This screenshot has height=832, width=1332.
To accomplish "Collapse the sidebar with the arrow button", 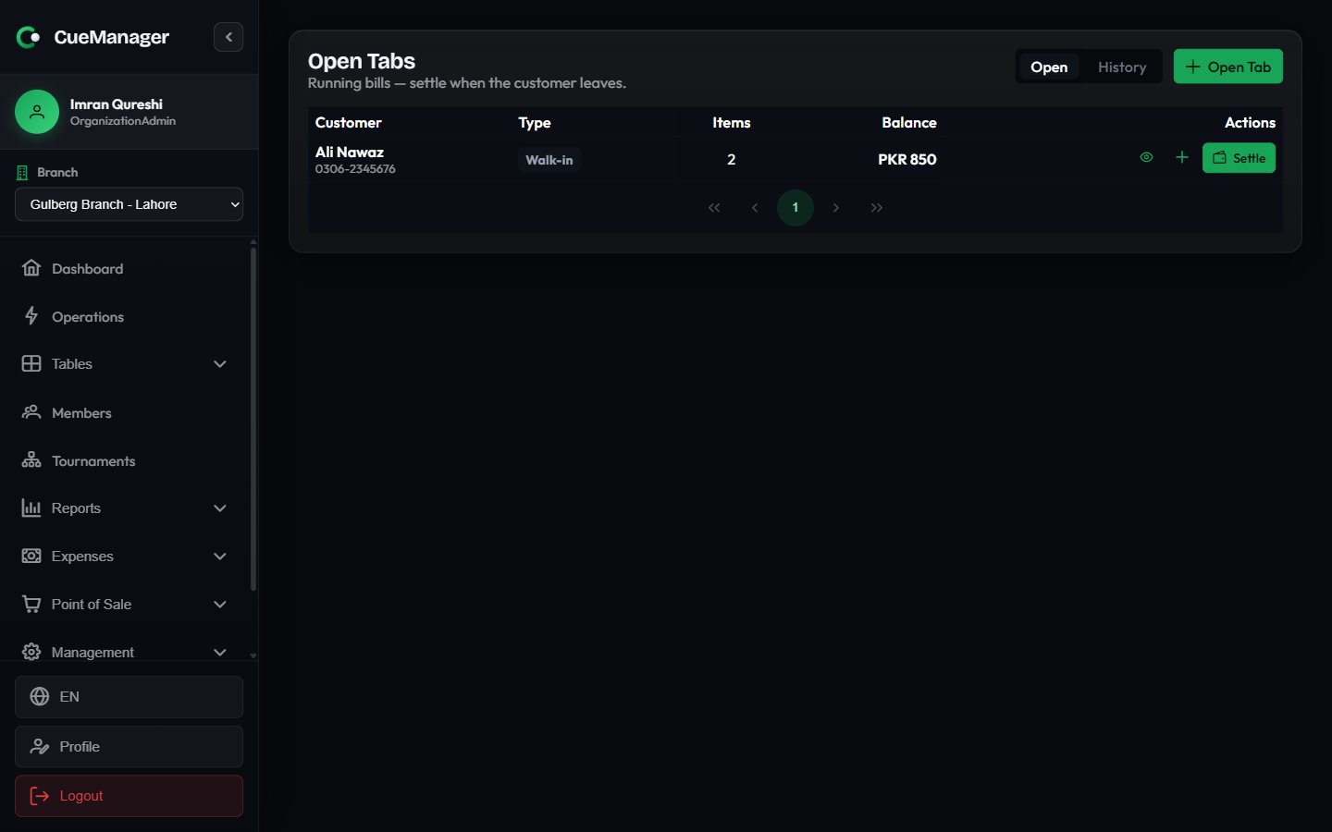I will pos(228,37).
